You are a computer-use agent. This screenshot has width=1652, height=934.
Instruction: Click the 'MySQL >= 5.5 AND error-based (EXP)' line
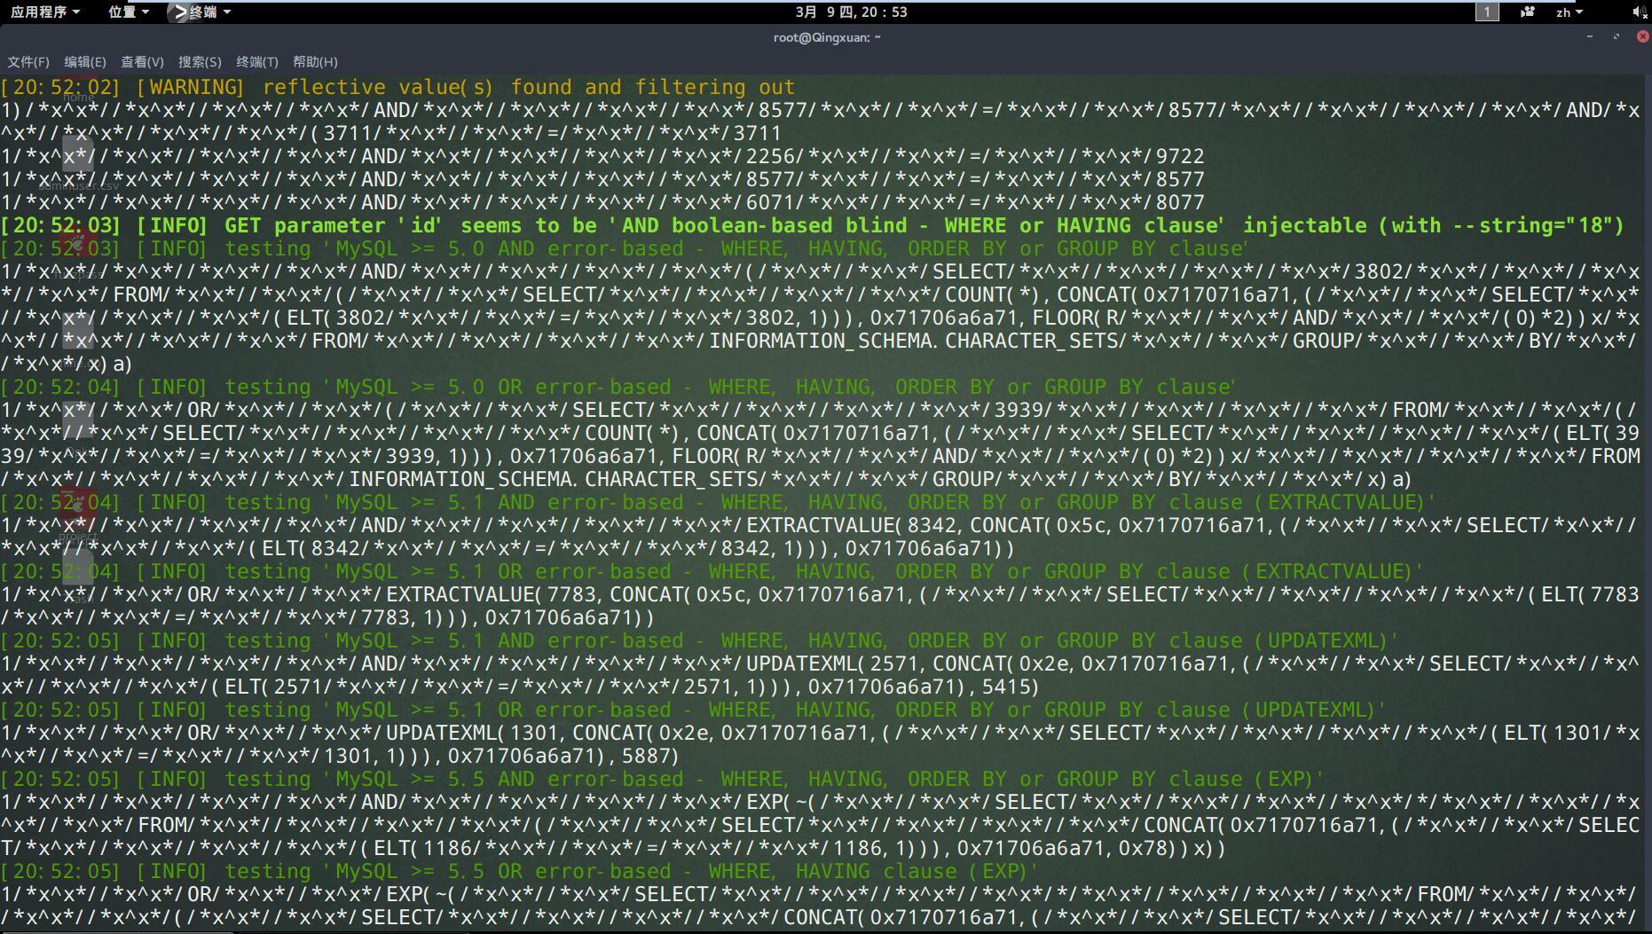662,779
